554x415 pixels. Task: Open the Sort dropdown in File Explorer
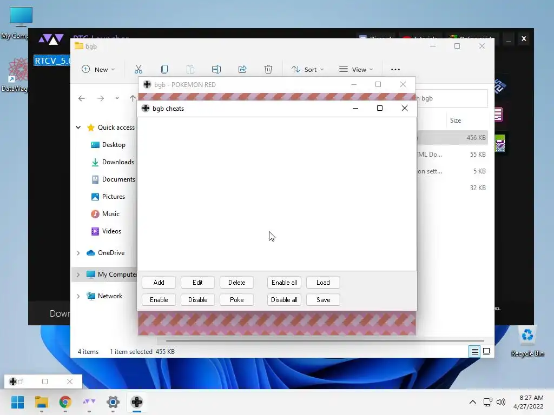tap(307, 69)
